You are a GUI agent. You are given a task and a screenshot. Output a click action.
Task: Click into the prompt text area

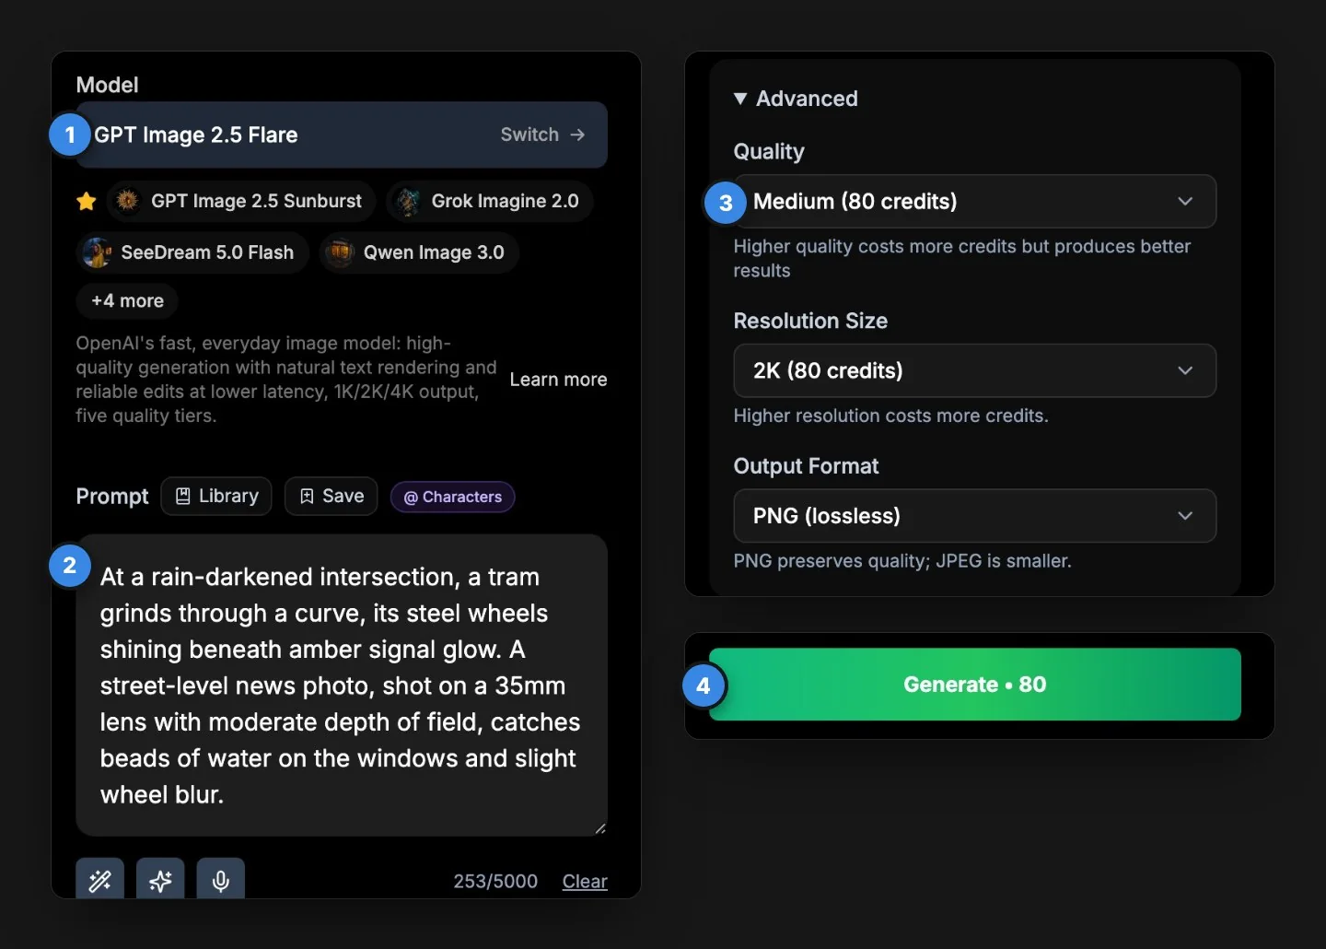coord(342,685)
